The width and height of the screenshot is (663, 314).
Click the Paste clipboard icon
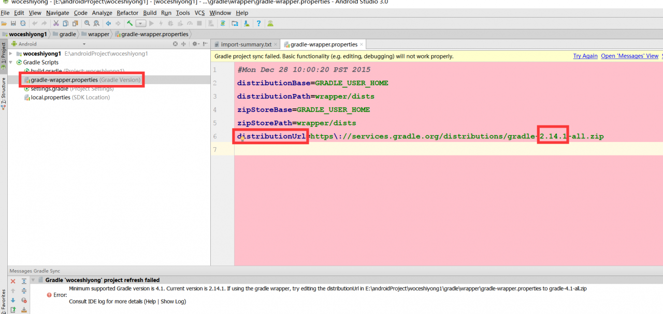pyautogui.click(x=75, y=23)
